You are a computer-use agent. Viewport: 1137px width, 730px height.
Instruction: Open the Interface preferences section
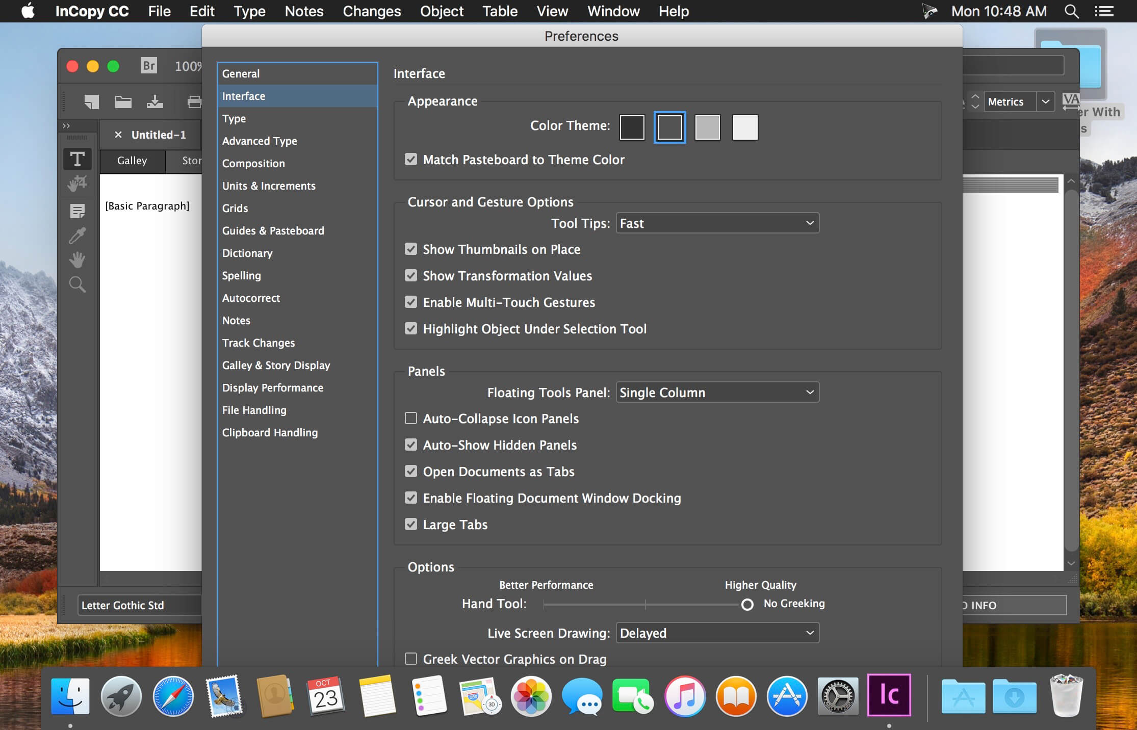tap(243, 96)
